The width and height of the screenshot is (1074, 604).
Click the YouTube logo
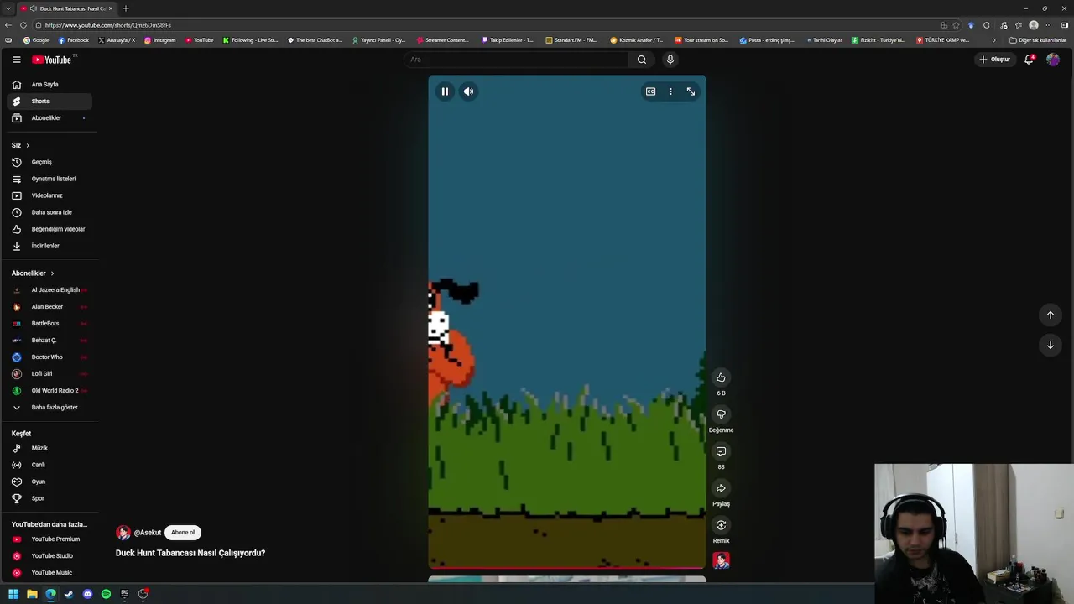coord(53,60)
